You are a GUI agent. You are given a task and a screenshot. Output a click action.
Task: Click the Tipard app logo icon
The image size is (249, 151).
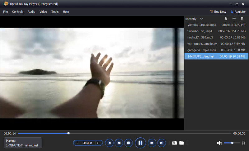(x=6, y=4)
